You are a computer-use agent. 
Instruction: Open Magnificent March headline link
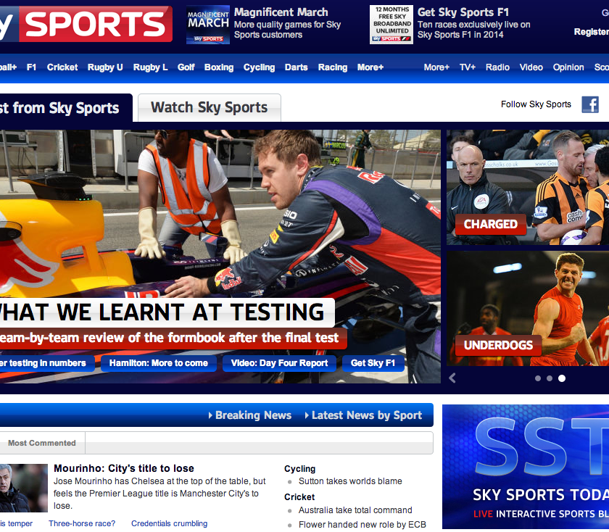pyautogui.click(x=281, y=12)
